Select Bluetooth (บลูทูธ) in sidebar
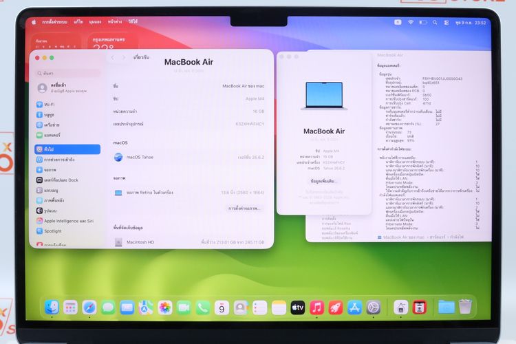Screen dimensions: 516x344 (x=67, y=115)
